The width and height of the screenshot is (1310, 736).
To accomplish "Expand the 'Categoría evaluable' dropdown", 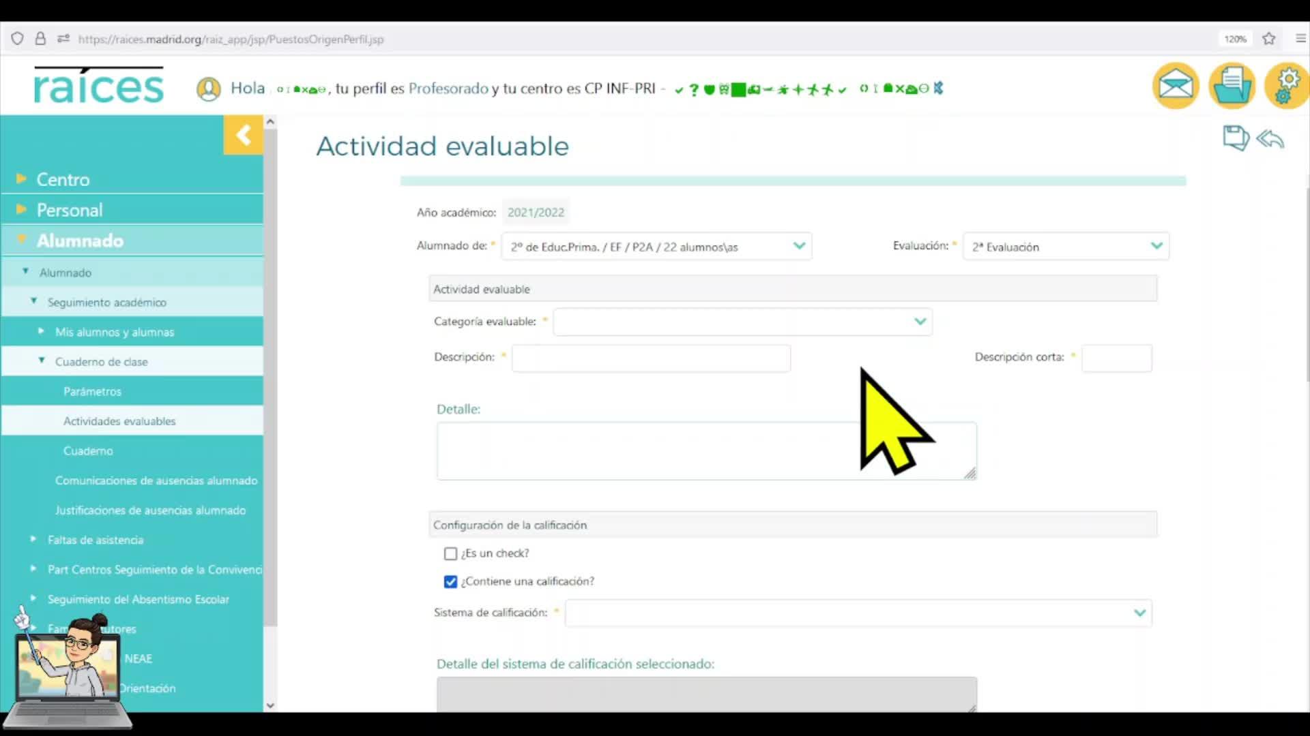I will (742, 322).
